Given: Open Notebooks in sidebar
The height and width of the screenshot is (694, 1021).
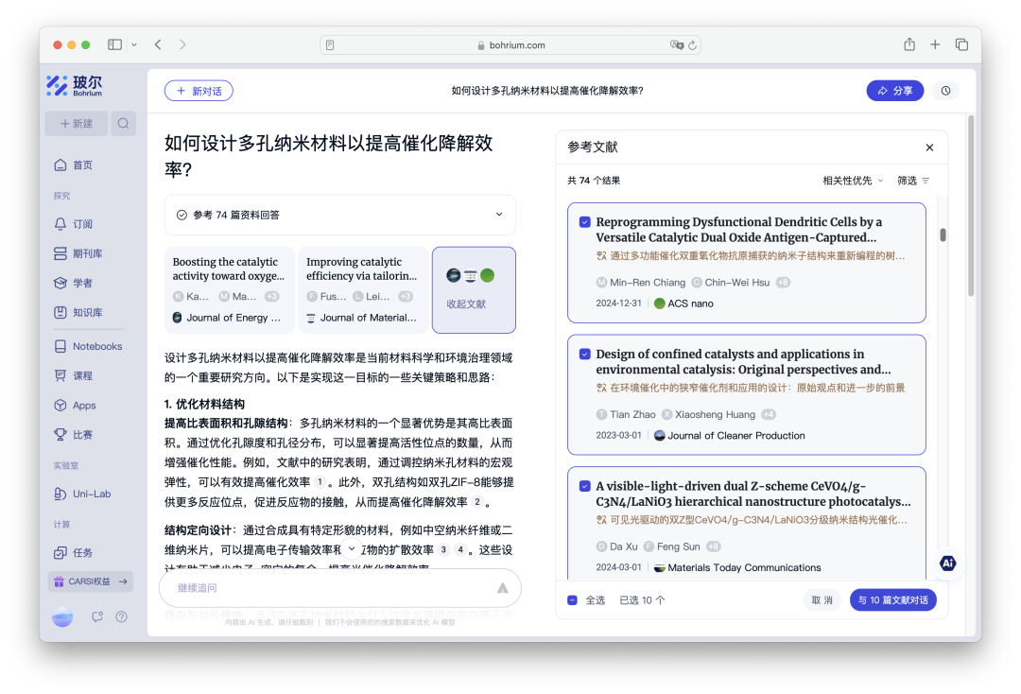Looking at the screenshot, I should tap(87, 346).
